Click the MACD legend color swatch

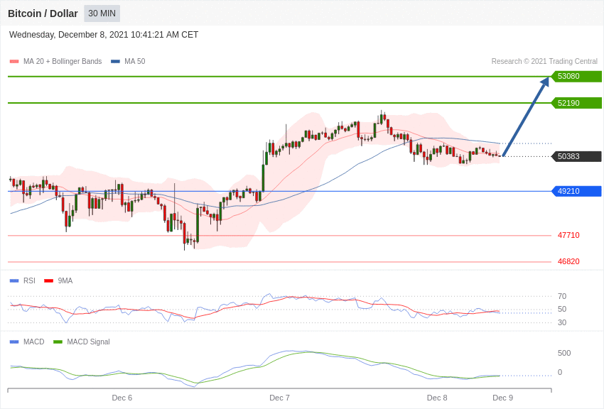tap(14, 342)
